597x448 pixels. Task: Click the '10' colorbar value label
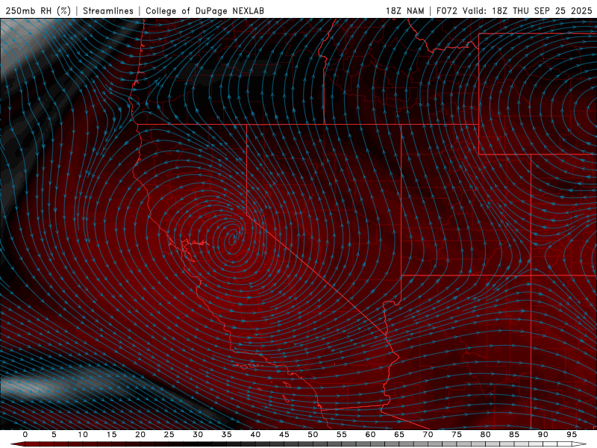point(83,435)
